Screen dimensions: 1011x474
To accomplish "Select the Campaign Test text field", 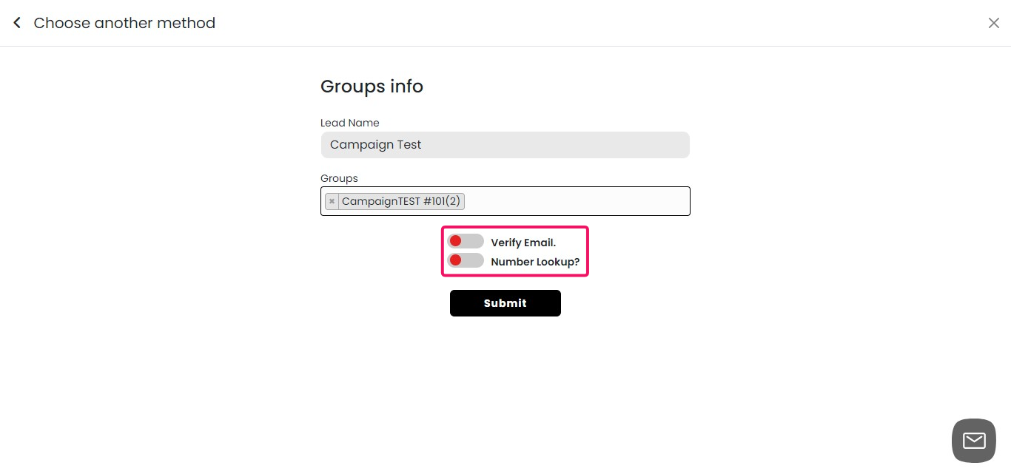I will coord(505,145).
